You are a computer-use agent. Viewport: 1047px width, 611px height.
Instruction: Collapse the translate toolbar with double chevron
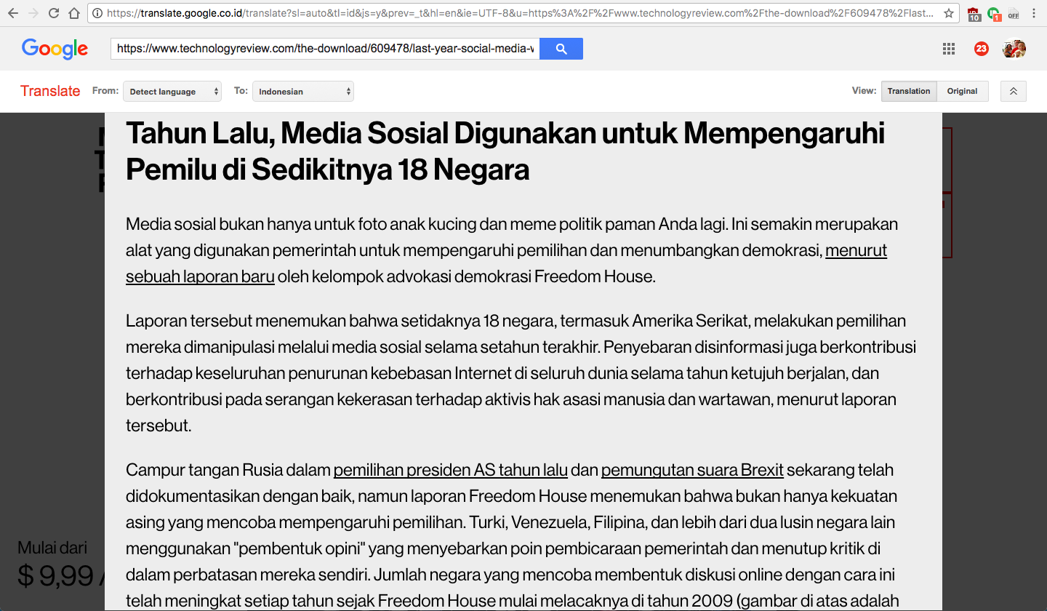(1013, 91)
